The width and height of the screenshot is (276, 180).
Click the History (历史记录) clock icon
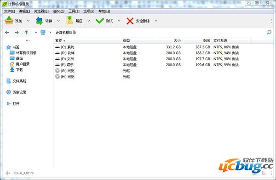click(8, 92)
